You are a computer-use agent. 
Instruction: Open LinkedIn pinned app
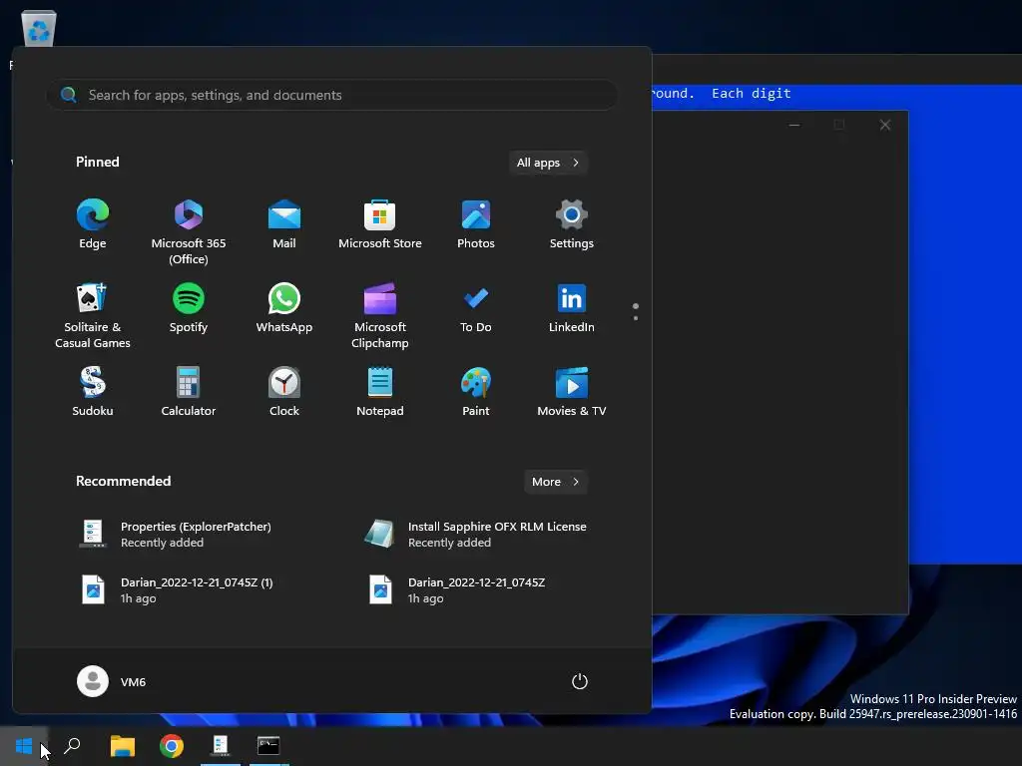(x=572, y=309)
